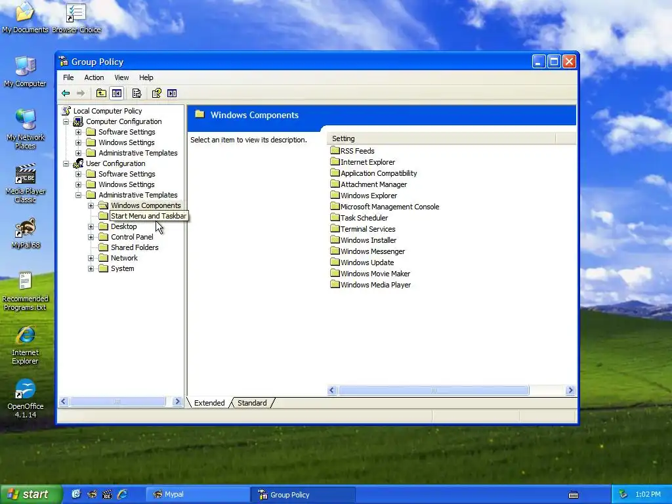
Task: Expand the Network tree node
Action: [91, 258]
